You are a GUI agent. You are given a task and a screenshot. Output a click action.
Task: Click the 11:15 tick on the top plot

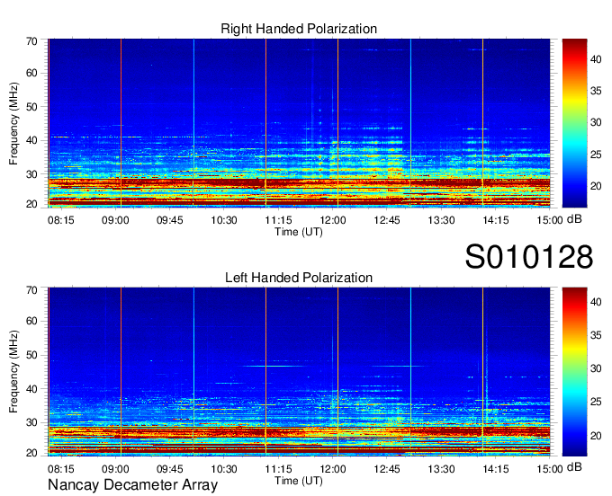click(x=278, y=220)
